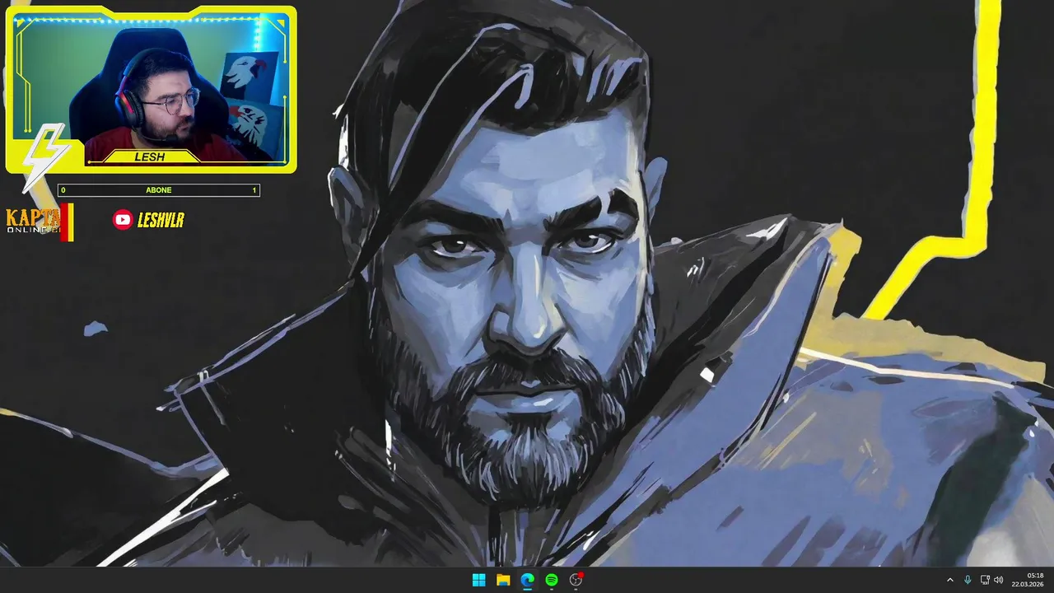The height and width of the screenshot is (593, 1054).
Task: Open the network status tray icon
Action: tap(985, 580)
